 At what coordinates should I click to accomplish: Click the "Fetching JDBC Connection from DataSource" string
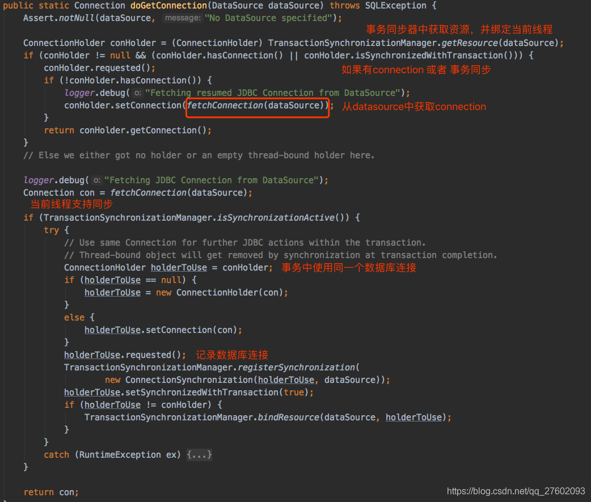point(212,180)
